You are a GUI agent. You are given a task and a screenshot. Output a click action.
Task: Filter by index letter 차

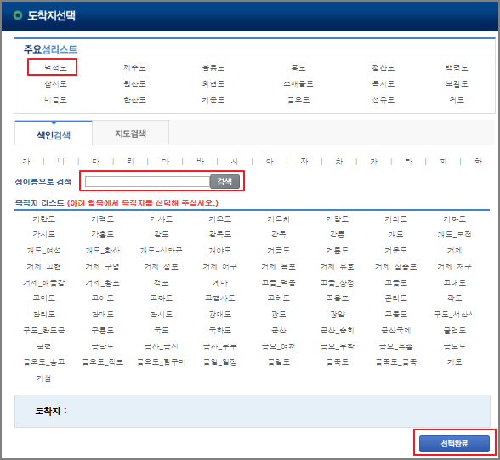point(339,162)
